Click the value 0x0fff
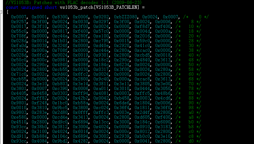254x144 pixels. [x=81, y=112]
